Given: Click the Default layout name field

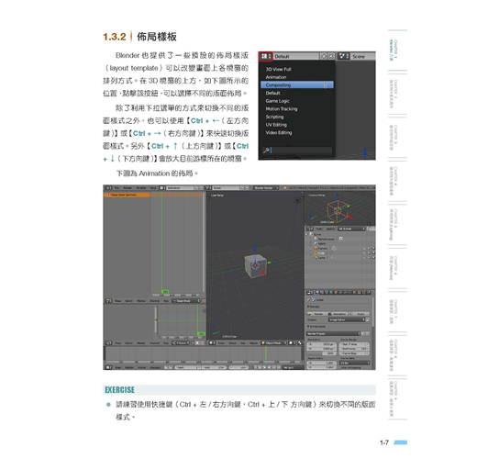Looking at the screenshot, I should coord(295,57).
